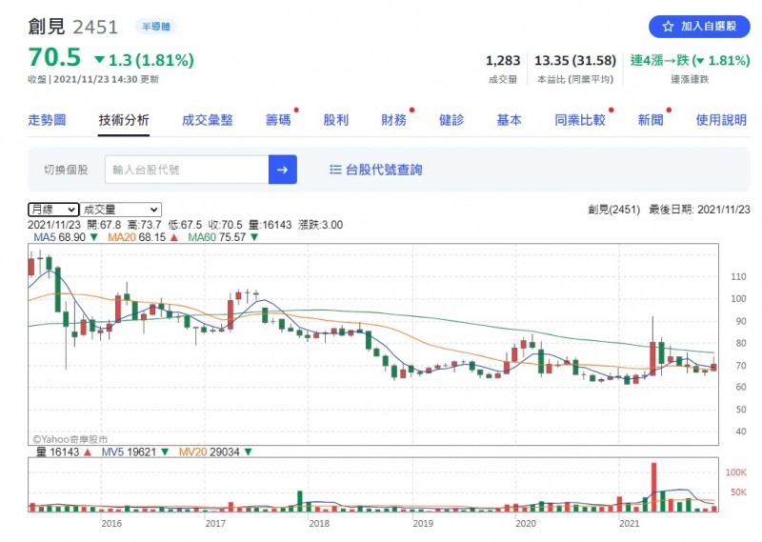Viewport: 762px width, 542px height.
Task: Add stock via 加入自選股 button label
Action: tap(709, 27)
